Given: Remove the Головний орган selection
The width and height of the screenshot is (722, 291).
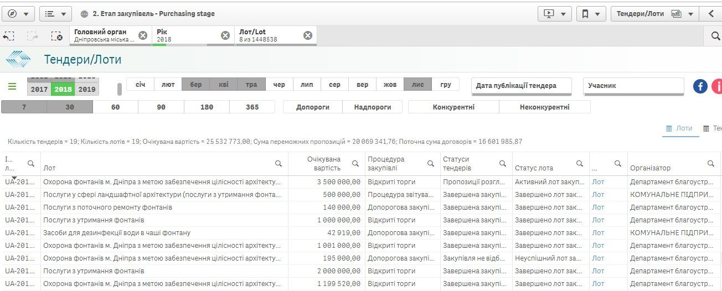Looking at the screenshot, I should pyautogui.click(x=143, y=35).
